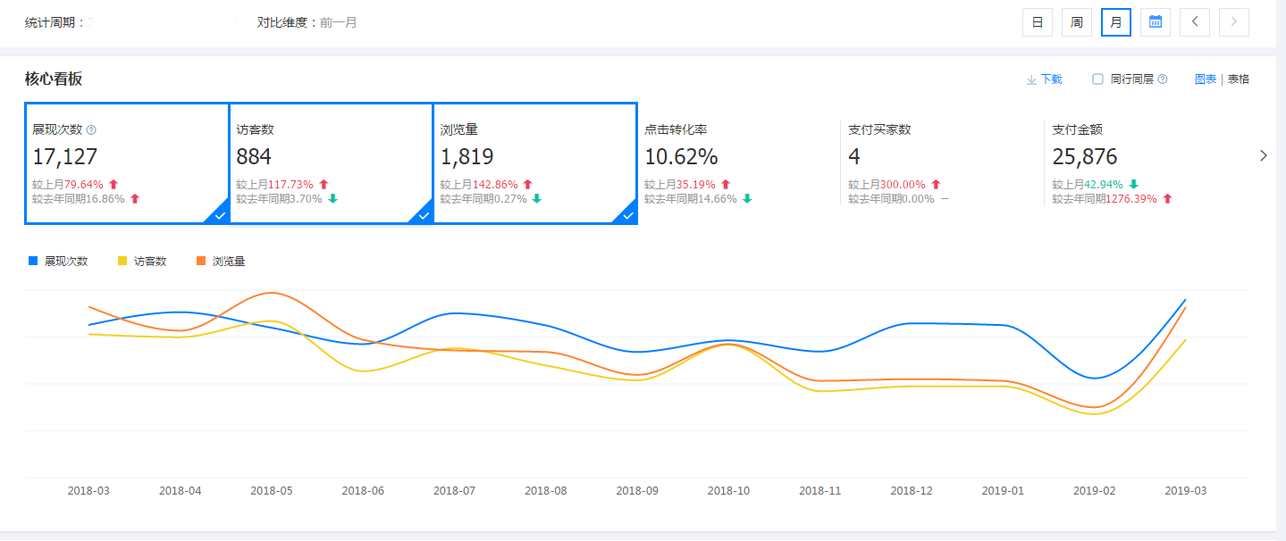Select the 月 monthly view button
This screenshot has width=1286, height=541.
click(1115, 21)
